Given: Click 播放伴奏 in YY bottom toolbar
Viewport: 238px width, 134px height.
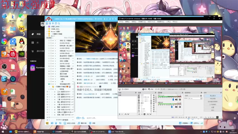Looking at the screenshot, I should pos(82,123).
